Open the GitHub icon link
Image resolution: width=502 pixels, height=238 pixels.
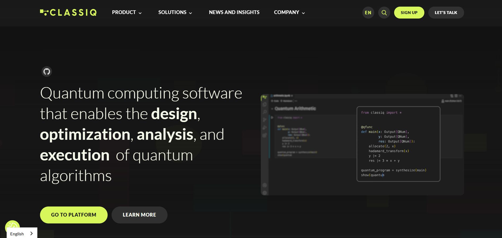[47, 71]
